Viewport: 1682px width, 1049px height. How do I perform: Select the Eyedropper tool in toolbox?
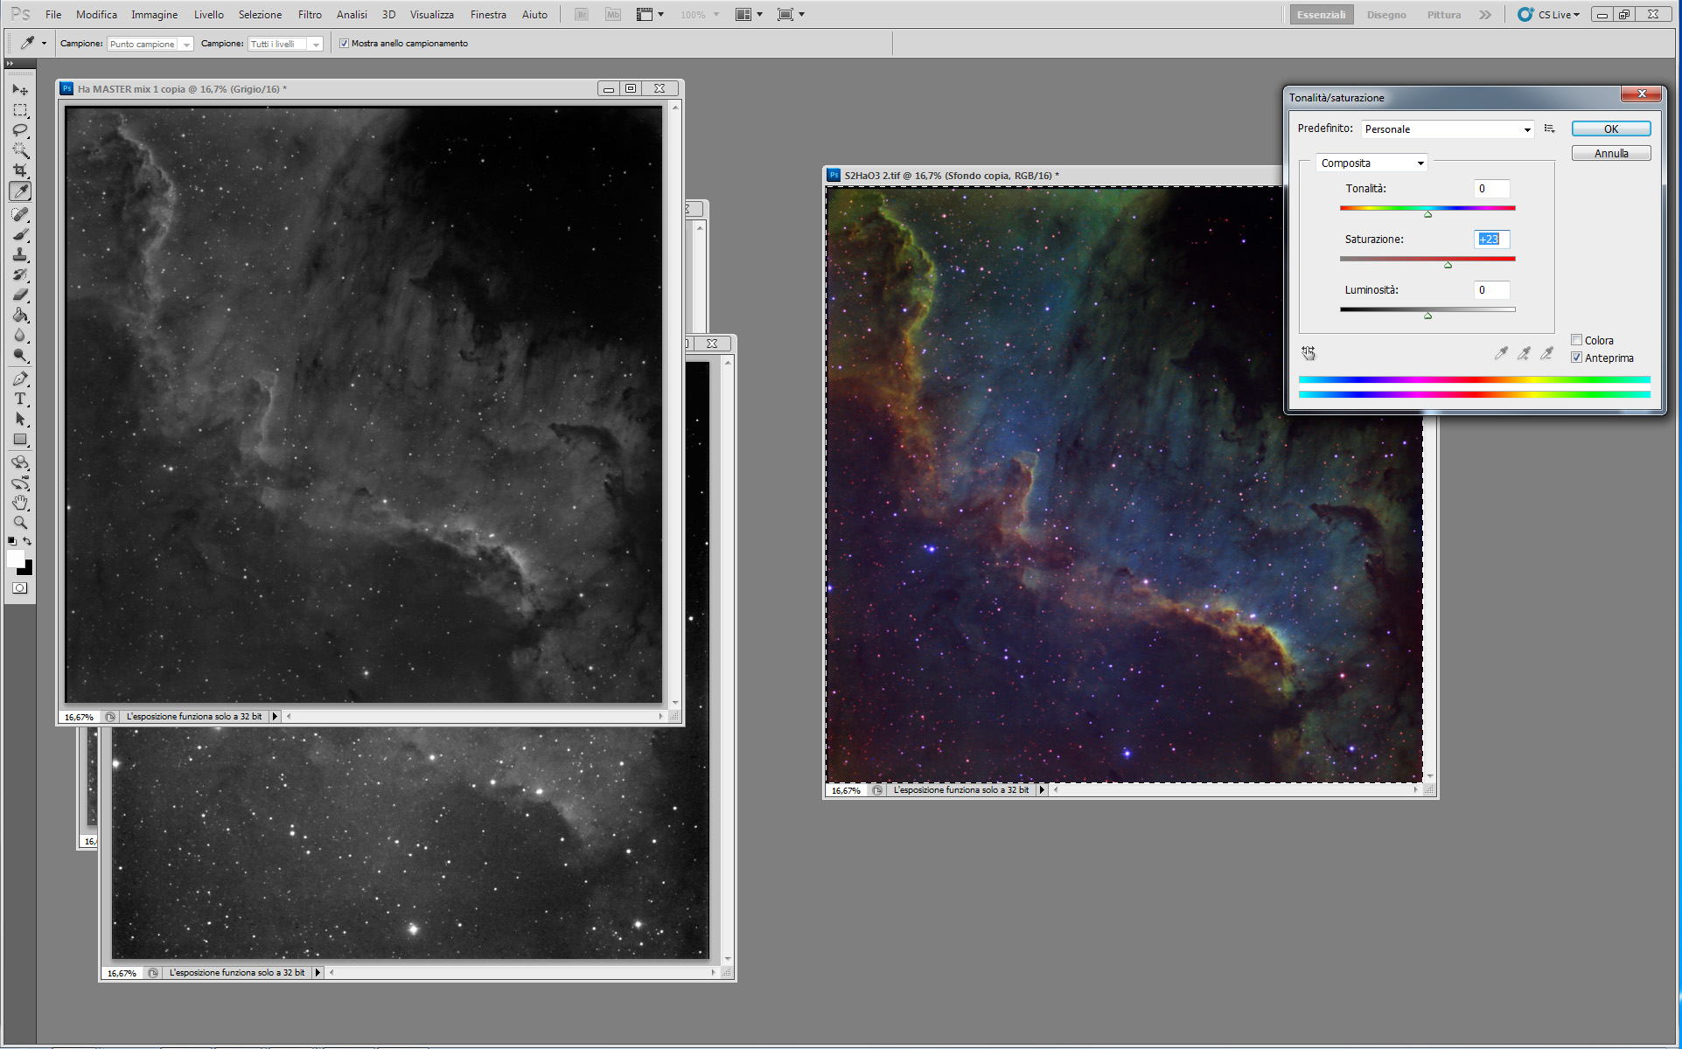[x=20, y=191]
